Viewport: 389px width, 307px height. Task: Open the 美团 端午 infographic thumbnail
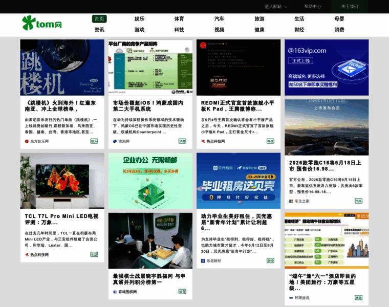coord(327,241)
